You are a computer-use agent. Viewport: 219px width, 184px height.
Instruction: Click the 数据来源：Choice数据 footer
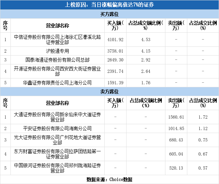pyautogui.click(x=109, y=179)
